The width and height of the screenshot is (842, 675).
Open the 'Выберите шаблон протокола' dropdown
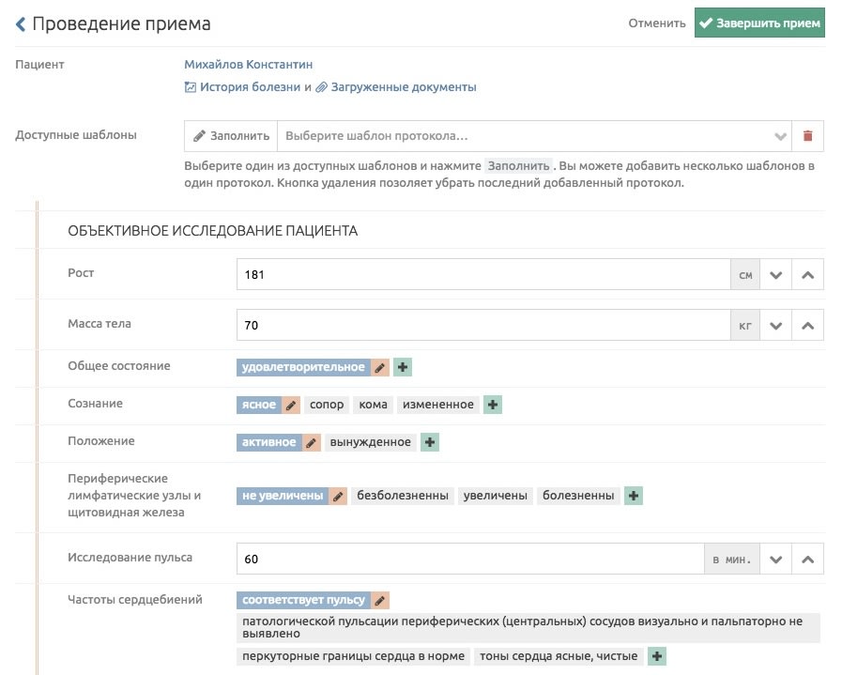point(526,135)
